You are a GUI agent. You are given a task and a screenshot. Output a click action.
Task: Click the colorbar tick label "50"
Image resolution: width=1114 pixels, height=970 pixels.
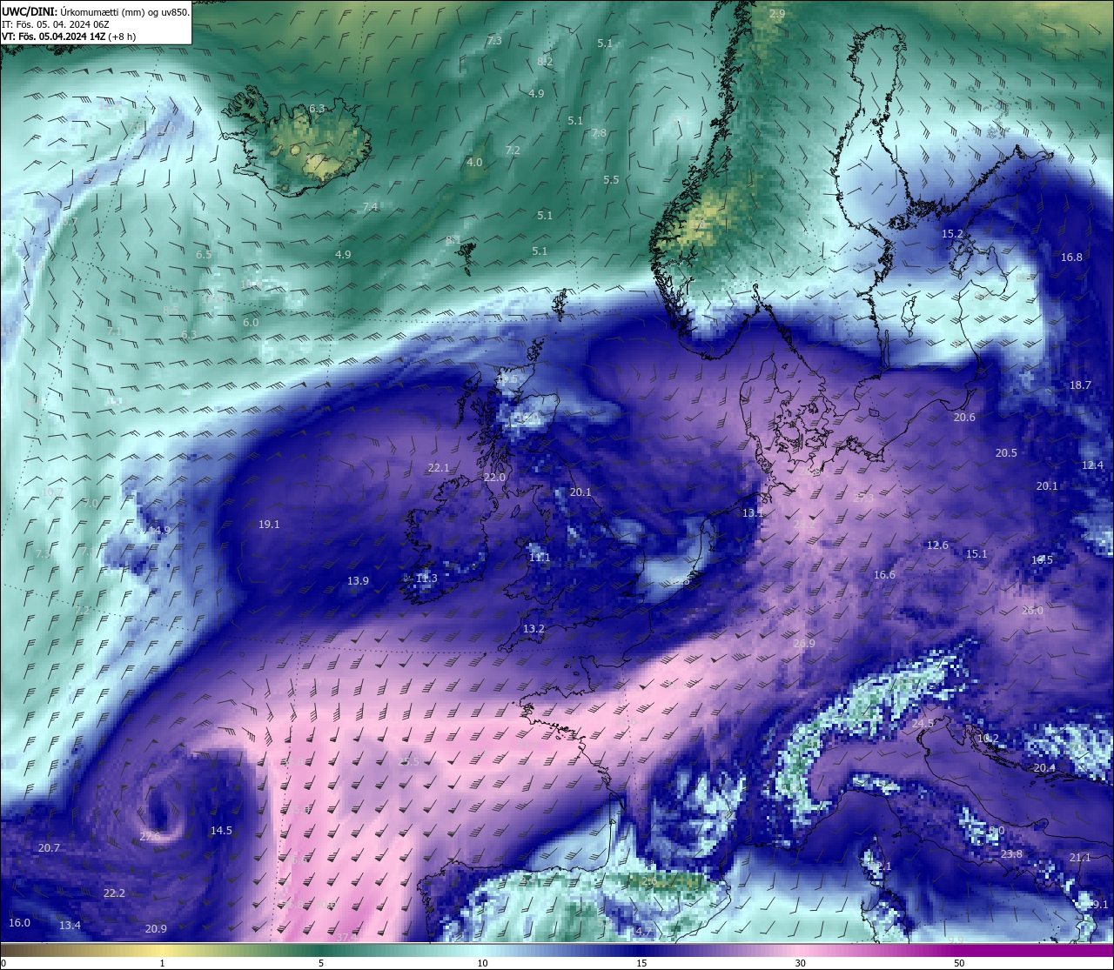tap(959, 963)
